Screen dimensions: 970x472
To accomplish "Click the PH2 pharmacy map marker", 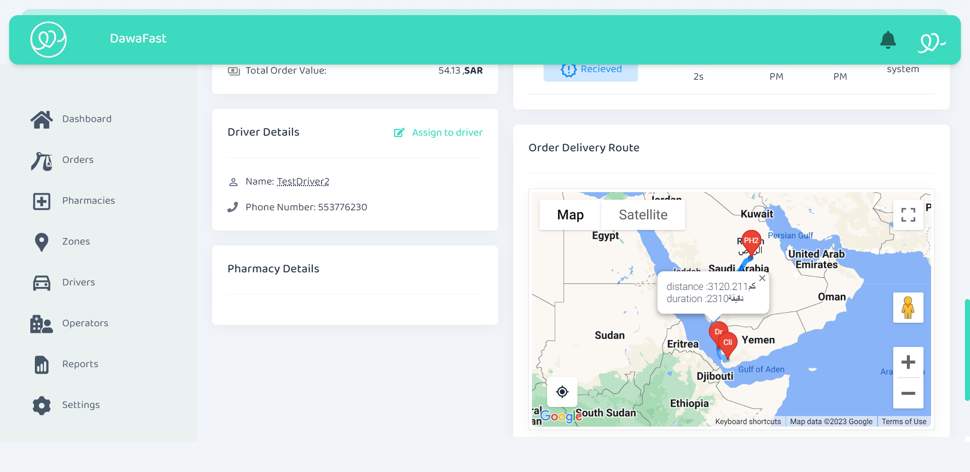I will 751,241.
